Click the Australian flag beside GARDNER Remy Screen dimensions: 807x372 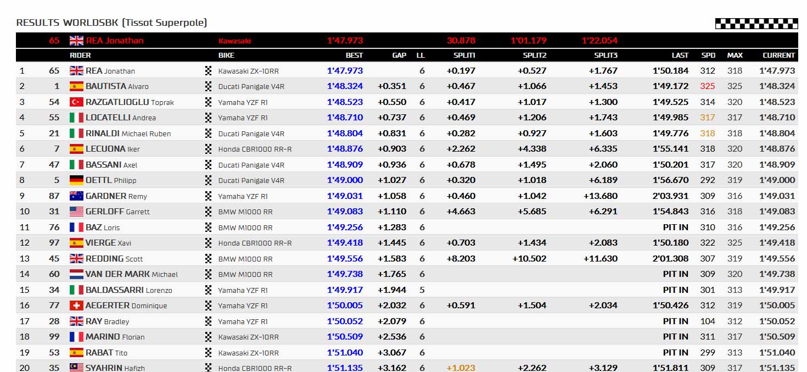(x=76, y=196)
